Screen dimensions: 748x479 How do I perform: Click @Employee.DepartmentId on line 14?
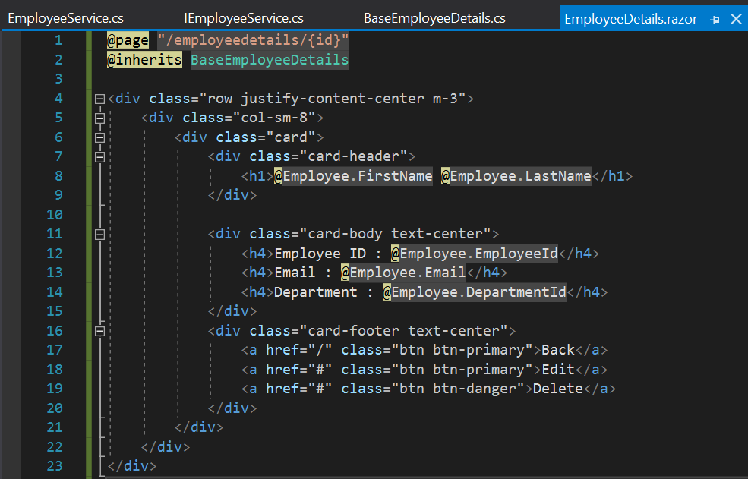pos(474,292)
